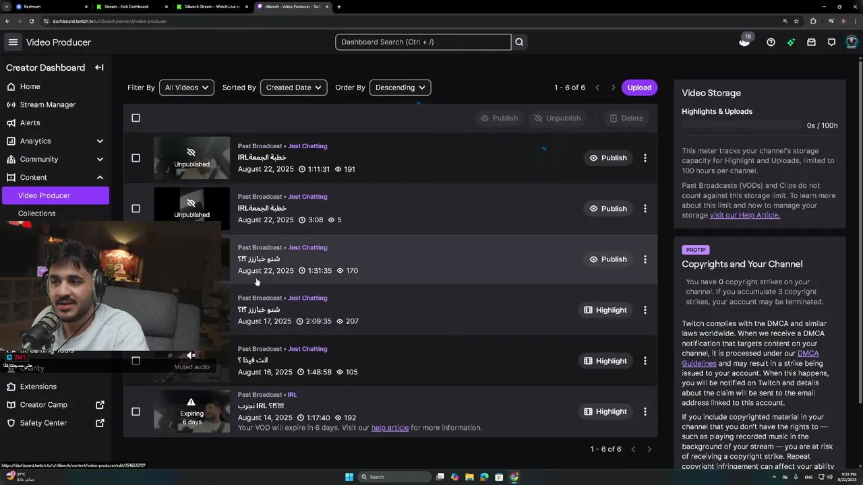This screenshot has height=485, width=863.
Task: Highlight the August 14 IRL broadcast
Action: tap(605, 412)
